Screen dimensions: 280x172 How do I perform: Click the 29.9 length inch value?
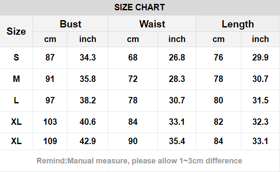pyautogui.click(x=260, y=57)
